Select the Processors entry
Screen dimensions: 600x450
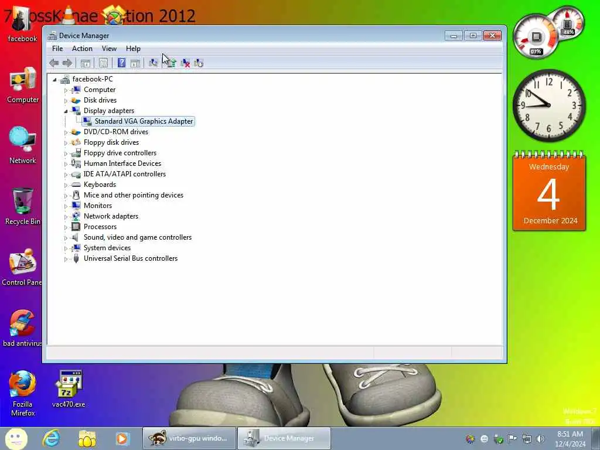coord(100,227)
